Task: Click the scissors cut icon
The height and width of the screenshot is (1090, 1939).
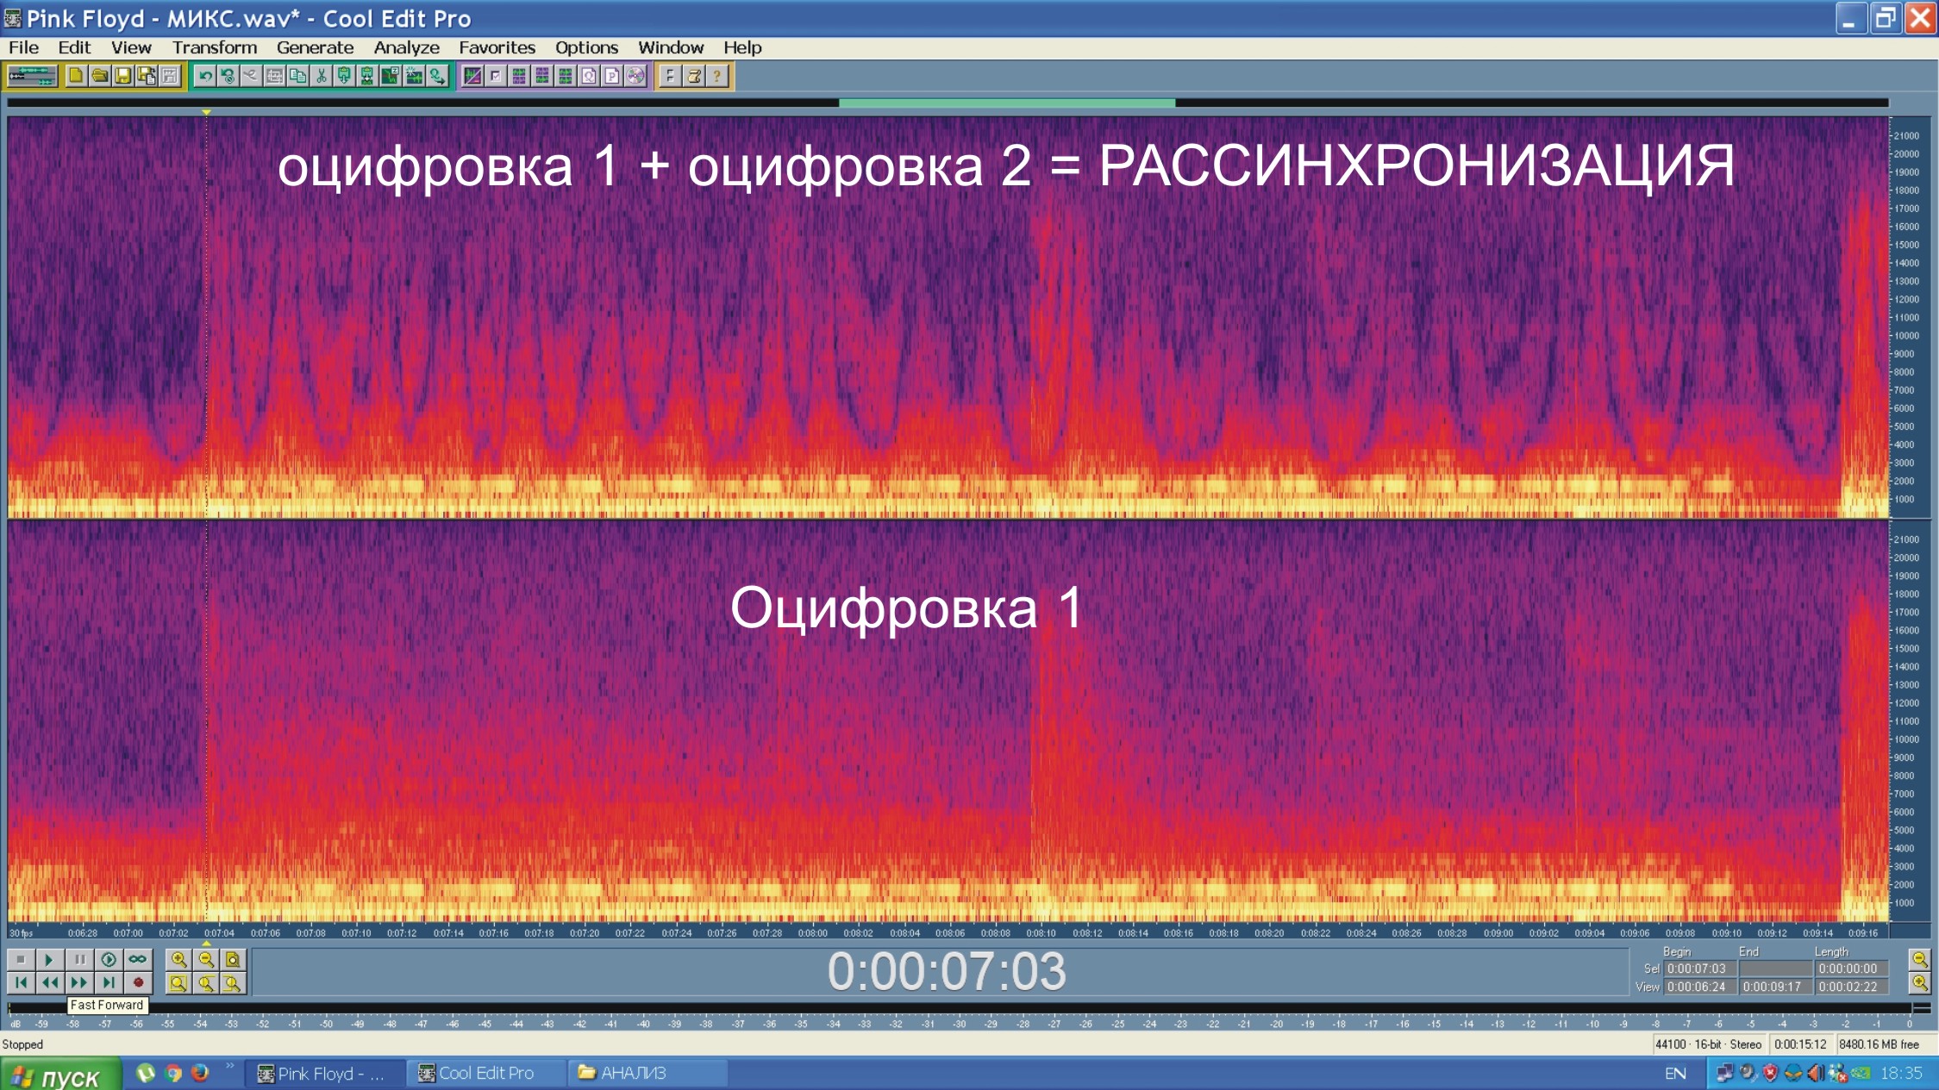Action: click(x=322, y=77)
